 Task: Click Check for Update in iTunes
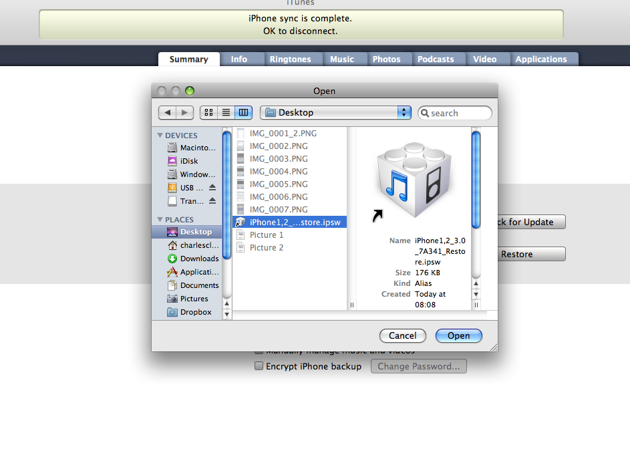coord(532,222)
